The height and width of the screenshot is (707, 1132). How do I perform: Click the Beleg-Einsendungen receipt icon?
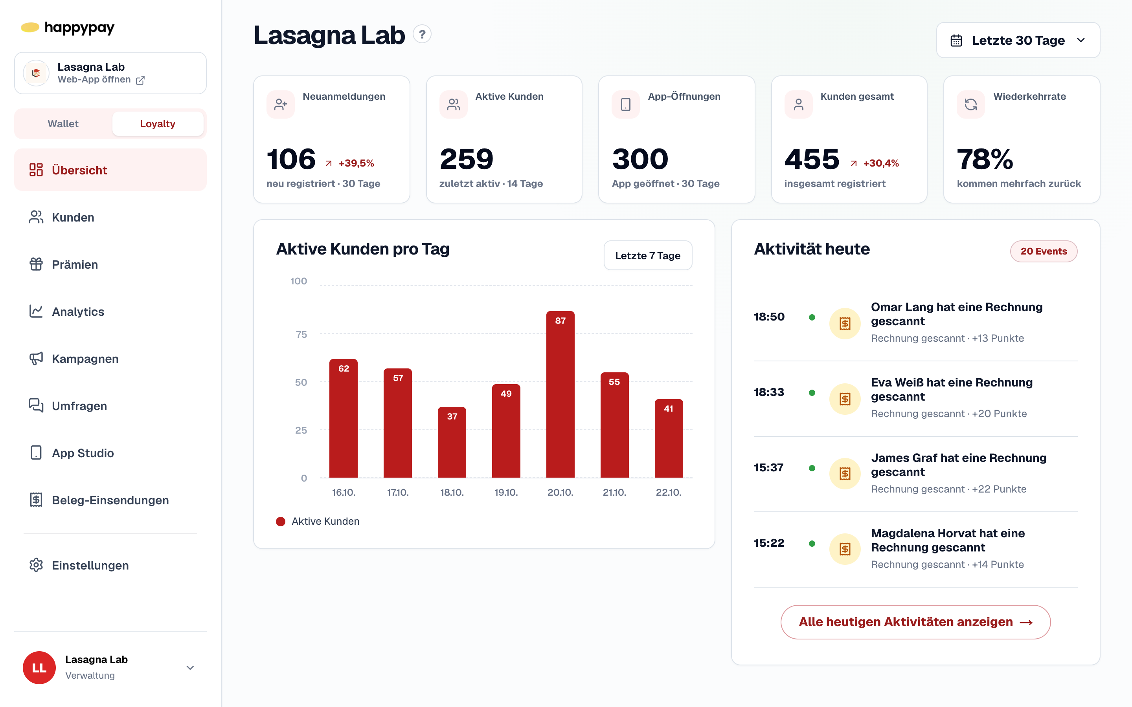[x=36, y=500]
